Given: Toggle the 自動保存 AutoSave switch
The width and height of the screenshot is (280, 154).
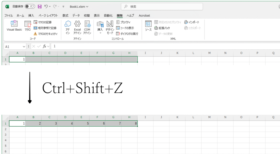Looking at the screenshot, I should point(30,6).
